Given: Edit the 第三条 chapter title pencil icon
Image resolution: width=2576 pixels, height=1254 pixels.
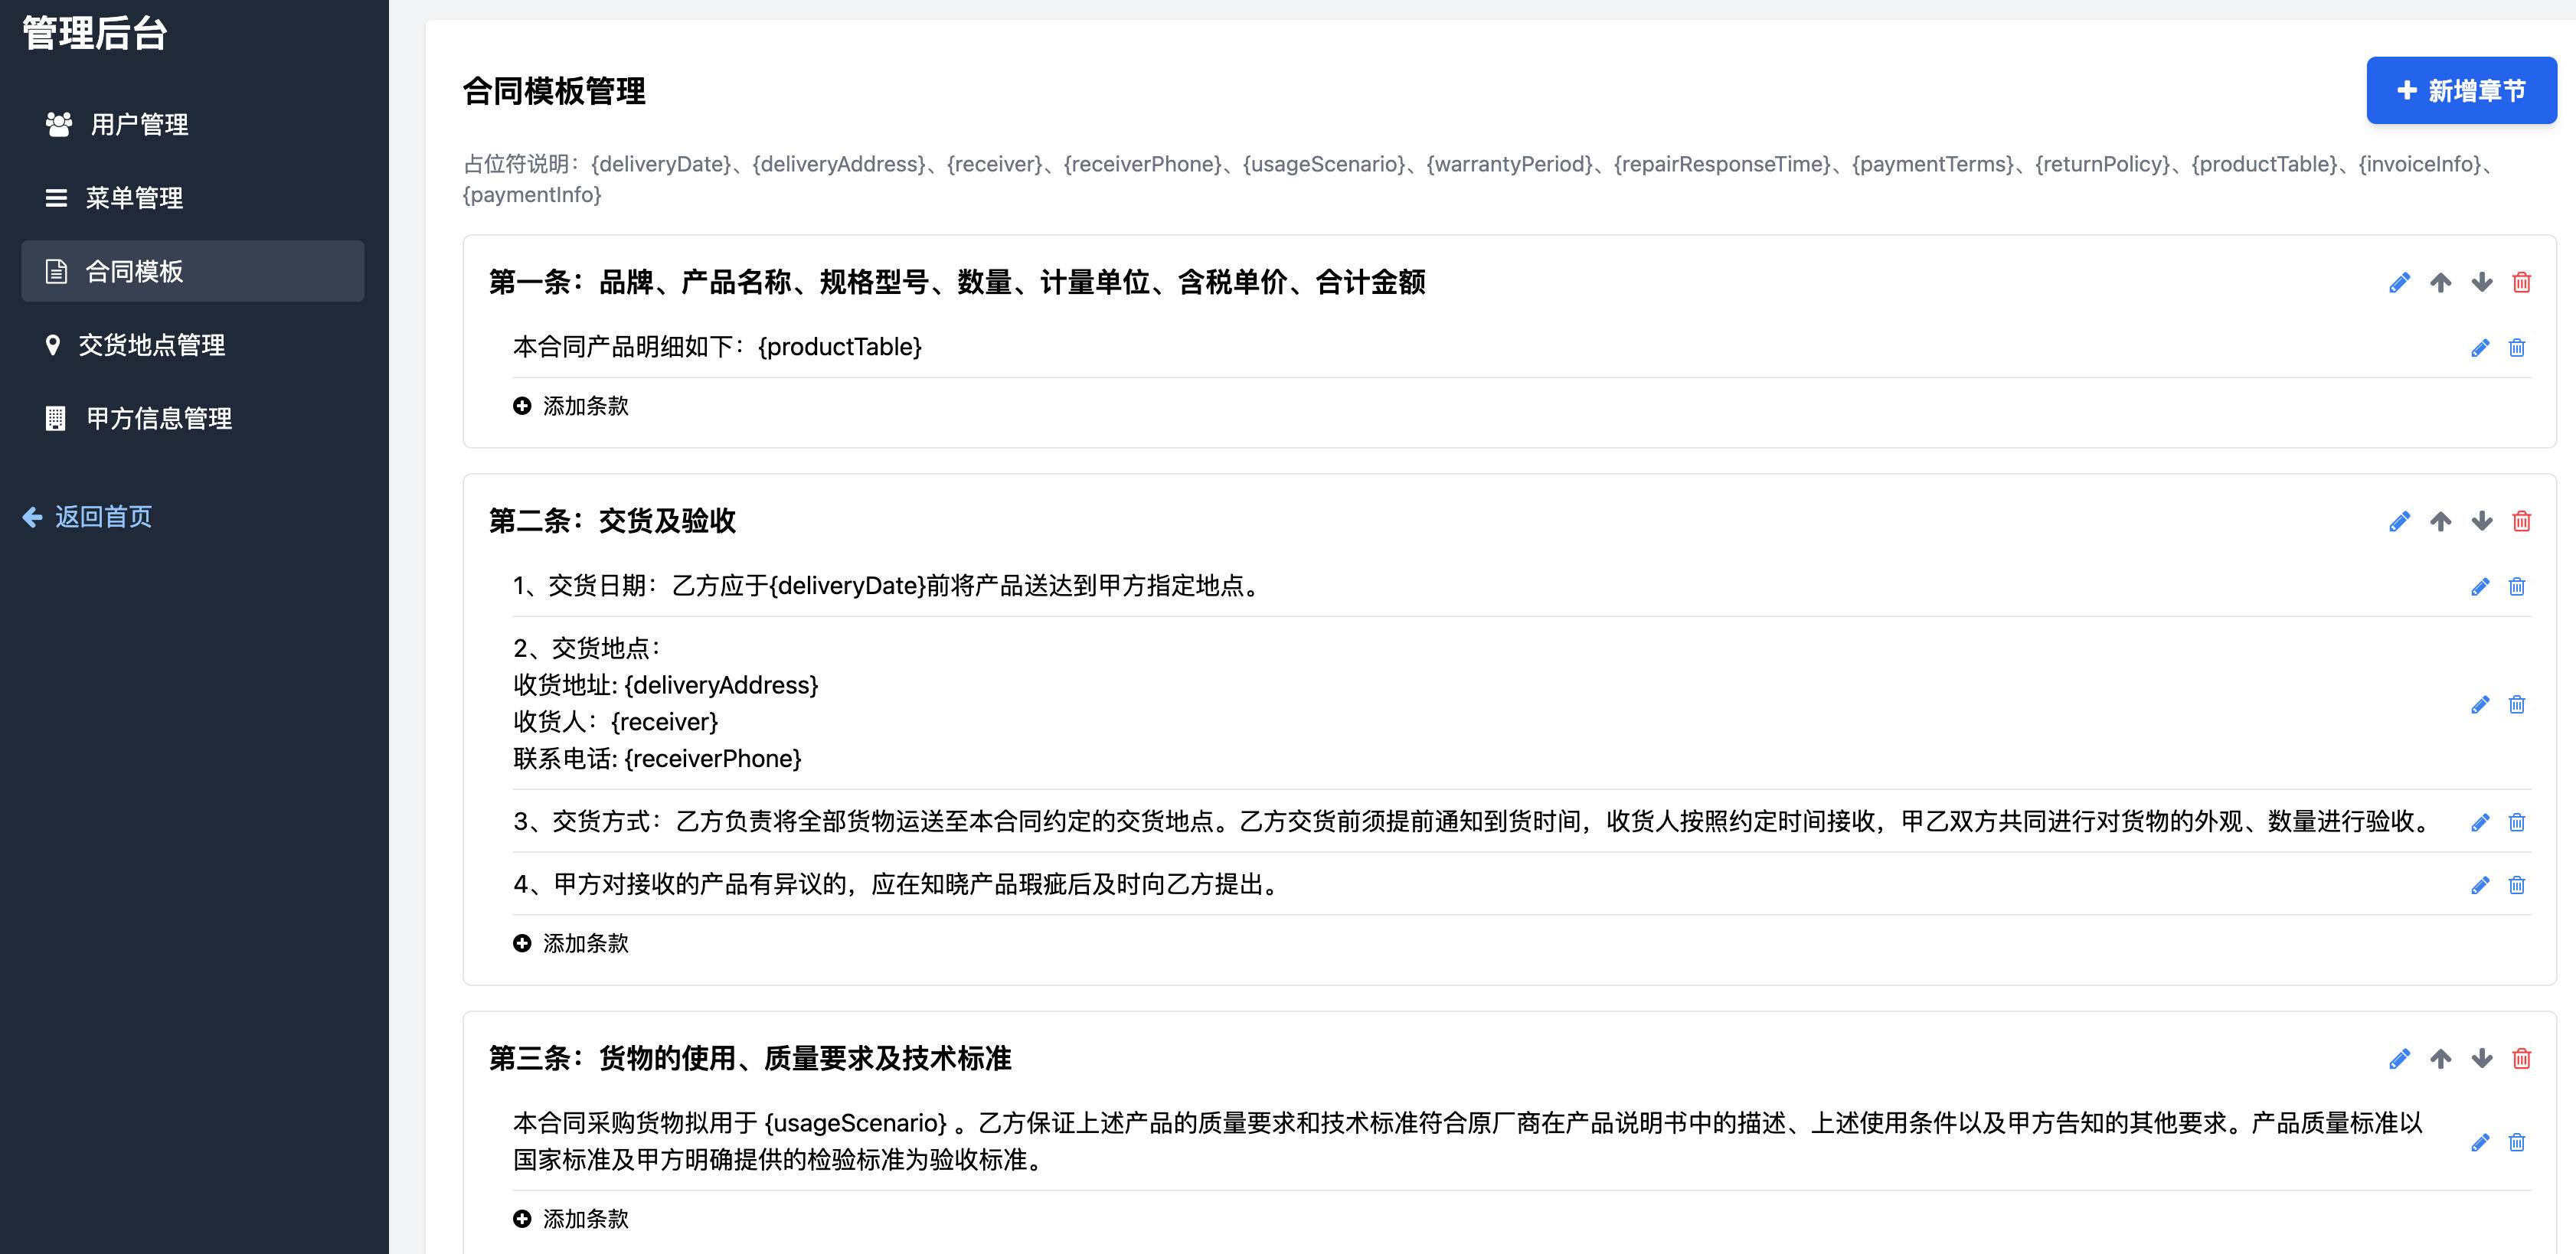Looking at the screenshot, I should [x=2399, y=1059].
